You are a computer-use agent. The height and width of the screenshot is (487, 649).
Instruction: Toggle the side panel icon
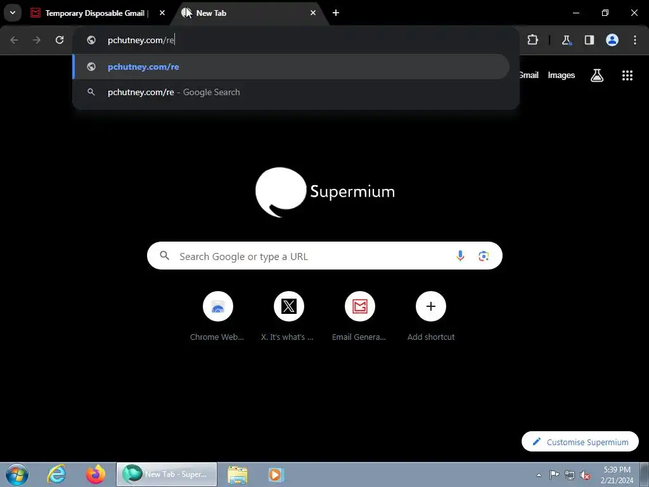(589, 40)
